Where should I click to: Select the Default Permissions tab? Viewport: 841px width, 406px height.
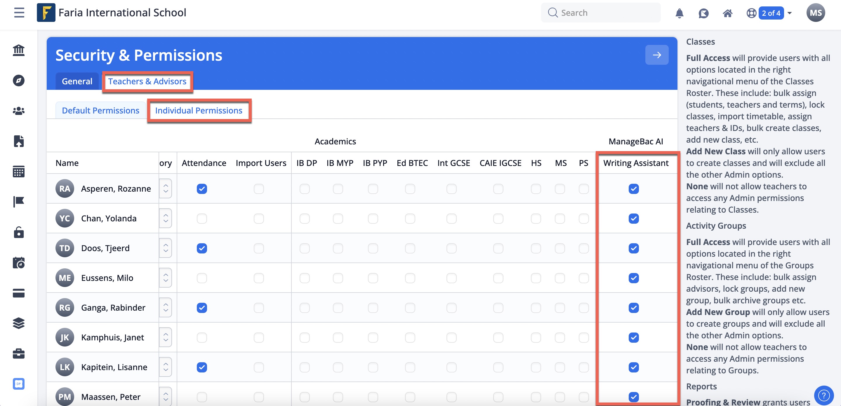click(100, 111)
